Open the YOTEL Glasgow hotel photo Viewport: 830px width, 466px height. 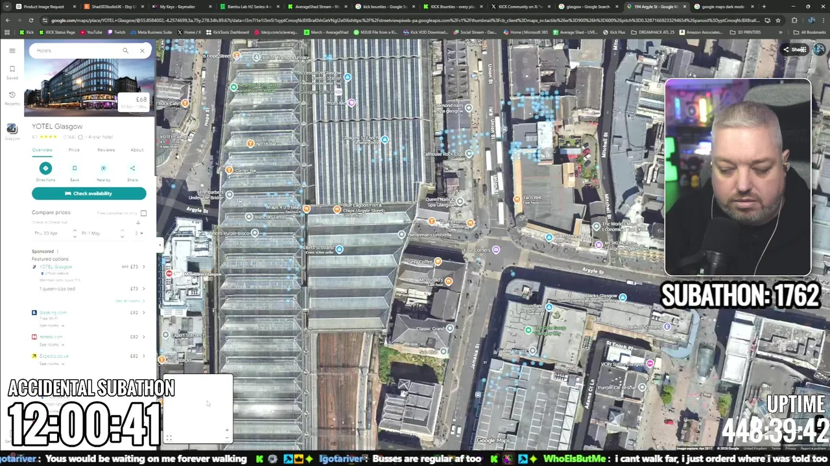(x=89, y=87)
